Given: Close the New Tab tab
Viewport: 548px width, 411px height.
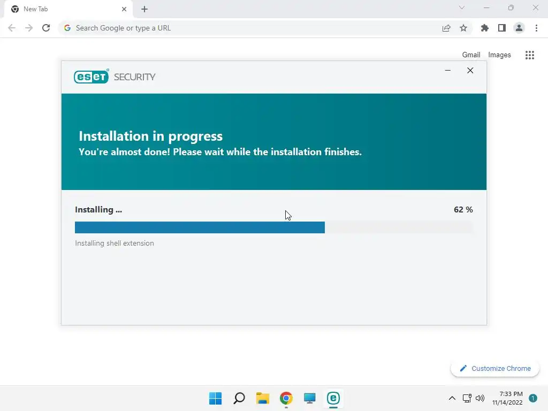Looking at the screenshot, I should (124, 9).
